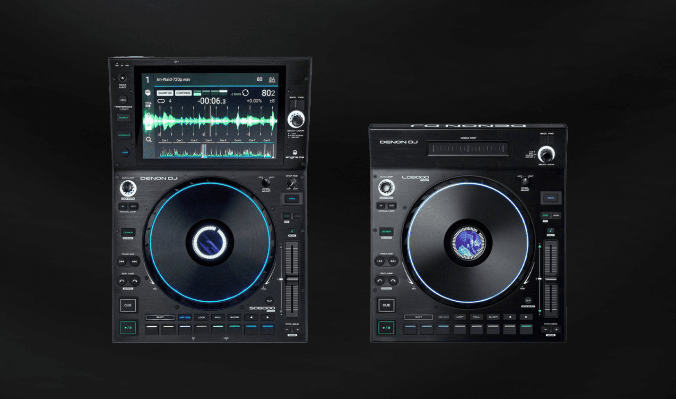This screenshot has height=399, width=676.
Task: Open the search magnifier on the SC6000 screen
Action: coord(149,140)
